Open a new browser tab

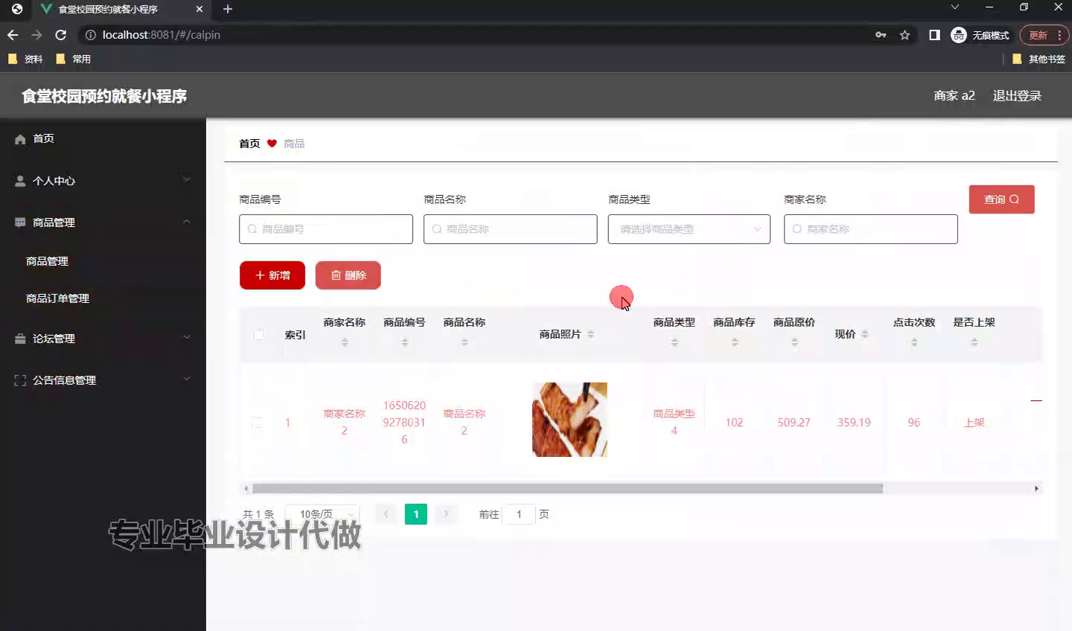[x=228, y=9]
